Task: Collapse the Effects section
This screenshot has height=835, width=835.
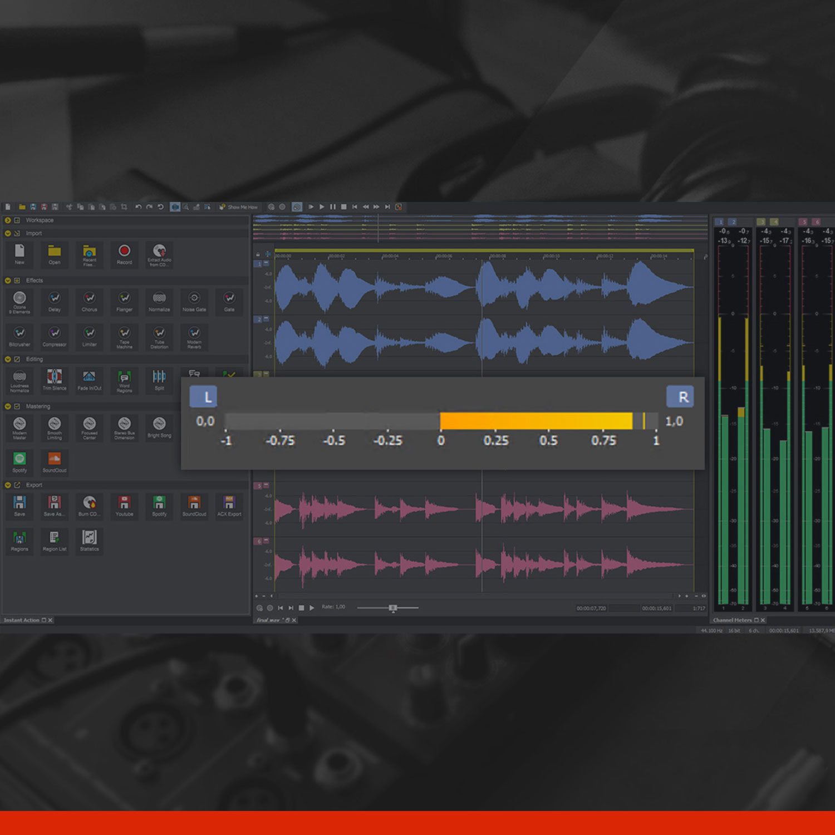Action: point(7,281)
